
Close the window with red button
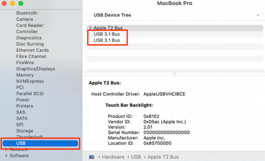[4, 3]
